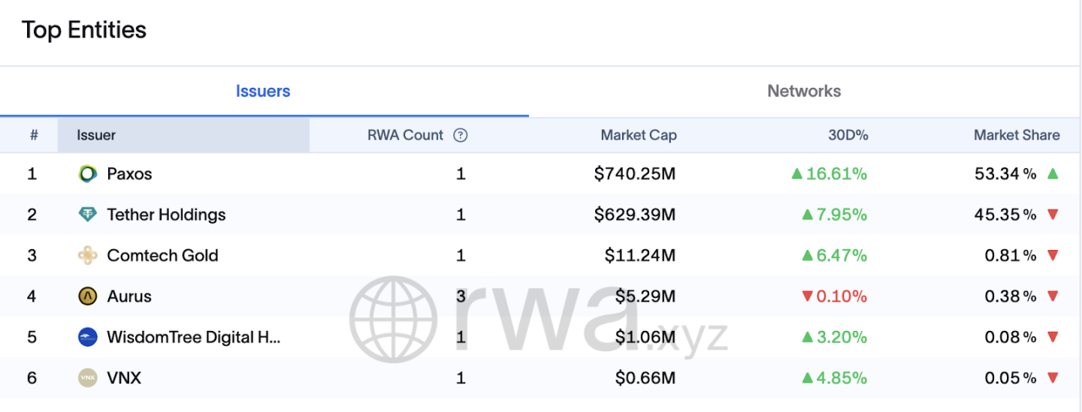Click the 0.81% market share value
The width and height of the screenshot is (1082, 412).
(1011, 256)
